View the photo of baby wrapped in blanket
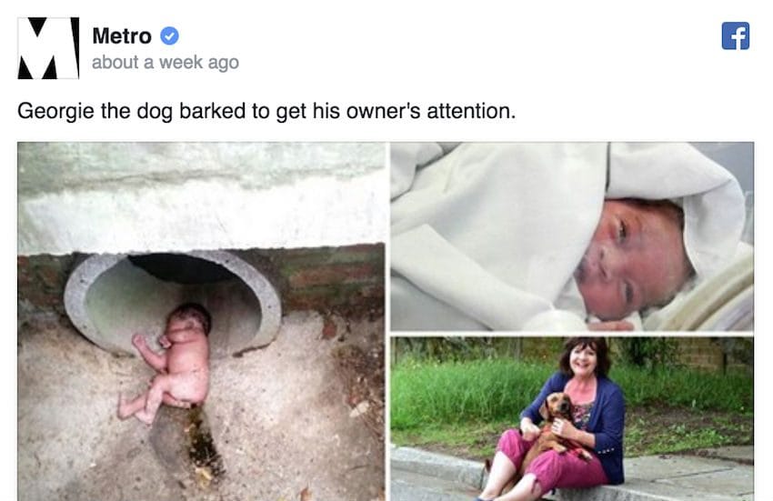The image size is (773, 501). tap(572, 236)
